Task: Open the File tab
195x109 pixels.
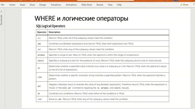Action: (2, 5)
